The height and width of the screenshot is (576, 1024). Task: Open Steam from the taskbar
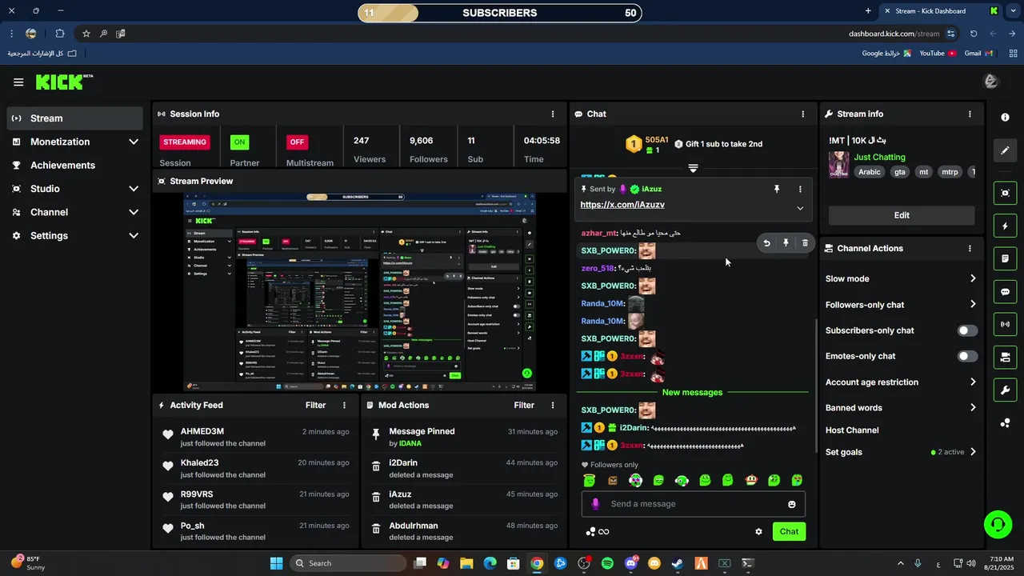pos(677,563)
